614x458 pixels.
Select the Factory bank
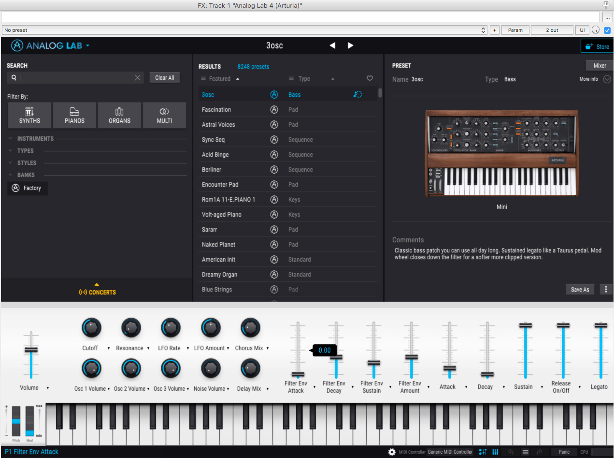coord(28,188)
